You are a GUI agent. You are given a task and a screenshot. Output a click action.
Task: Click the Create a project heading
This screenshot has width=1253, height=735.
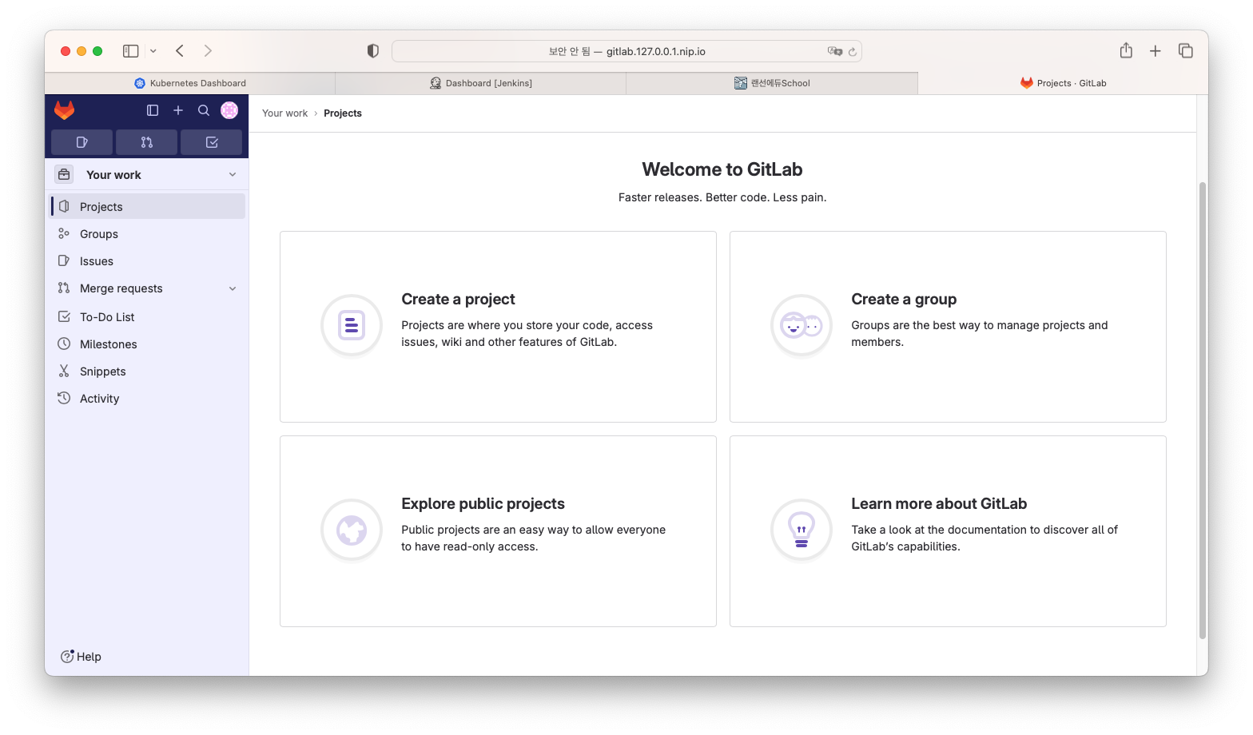coord(458,299)
